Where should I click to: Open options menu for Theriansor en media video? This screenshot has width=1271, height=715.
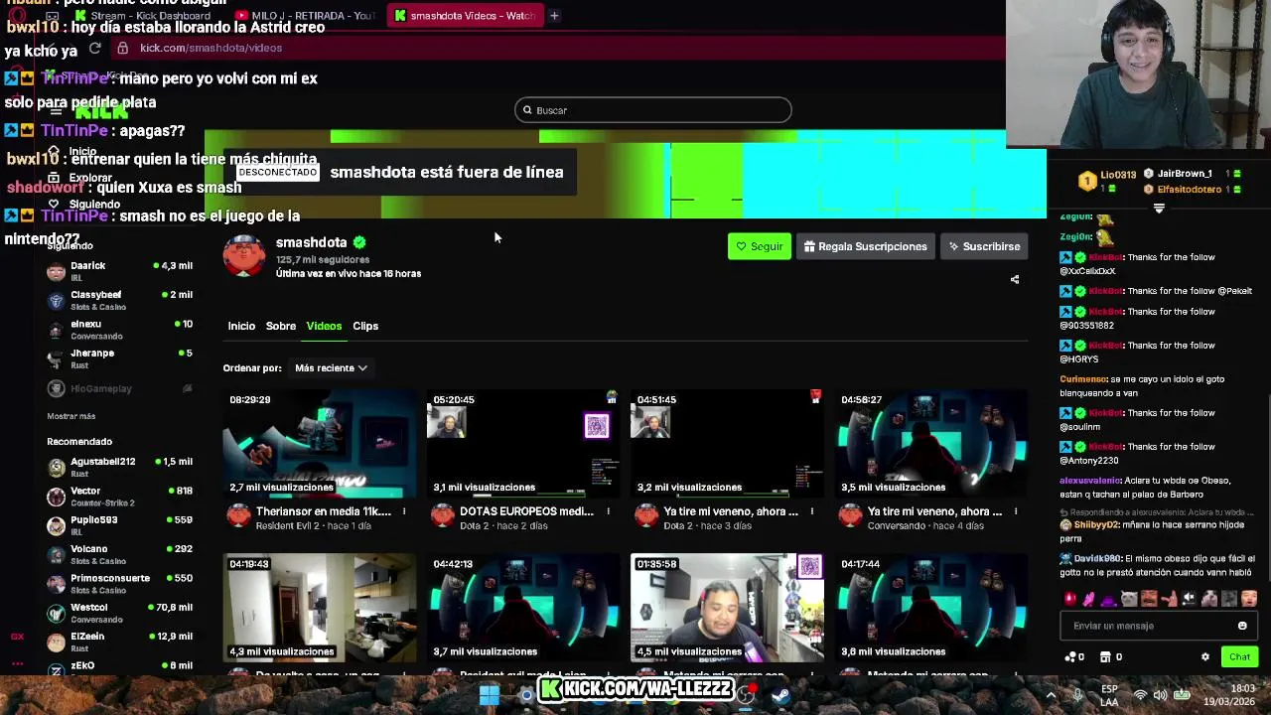(x=403, y=511)
